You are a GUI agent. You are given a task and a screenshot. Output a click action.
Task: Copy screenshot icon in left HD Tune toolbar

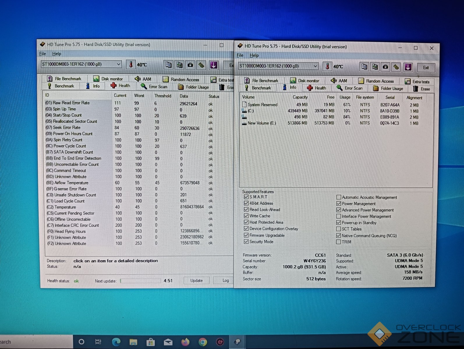[179, 65]
